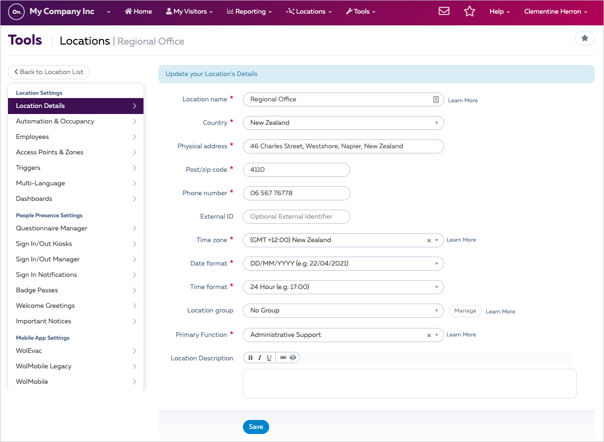Apply bold formatting in the description editor
Image resolution: width=604 pixels, height=442 pixels.
tap(249, 357)
